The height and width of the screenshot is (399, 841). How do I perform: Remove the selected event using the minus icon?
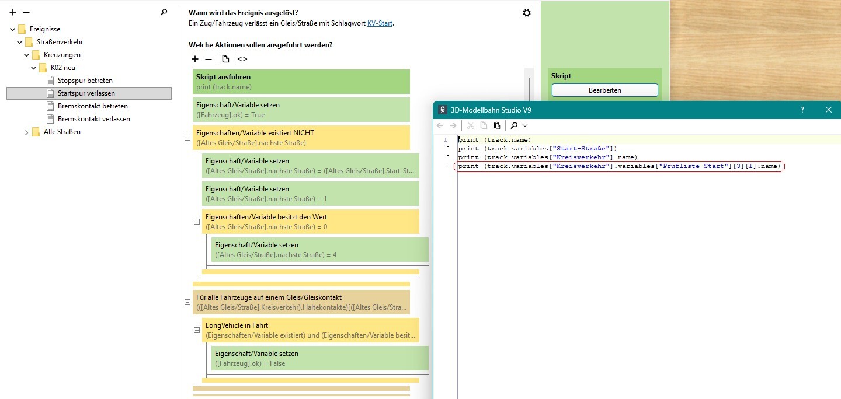tap(26, 12)
